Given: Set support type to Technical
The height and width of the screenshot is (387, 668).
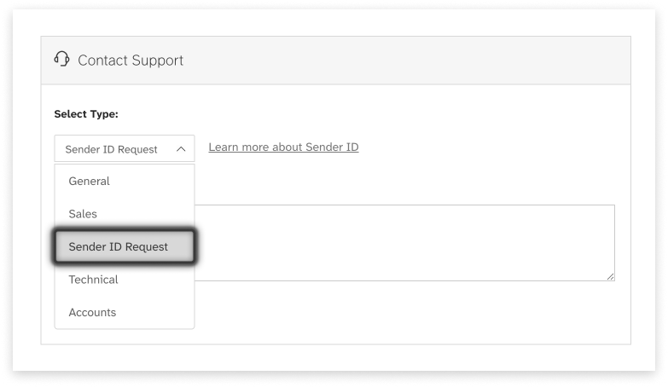Looking at the screenshot, I should point(93,280).
